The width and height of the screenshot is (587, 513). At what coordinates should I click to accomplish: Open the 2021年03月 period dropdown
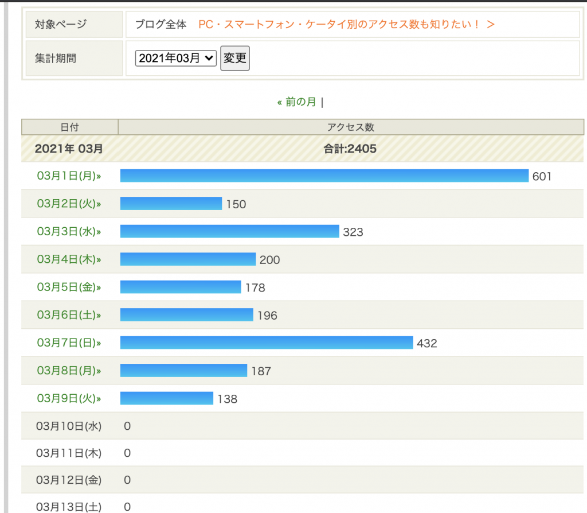click(x=175, y=58)
